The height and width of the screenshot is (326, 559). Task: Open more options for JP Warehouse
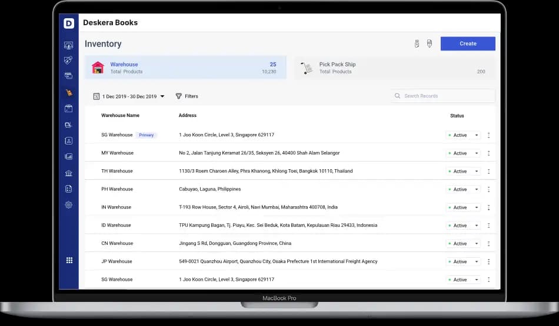coord(488,261)
